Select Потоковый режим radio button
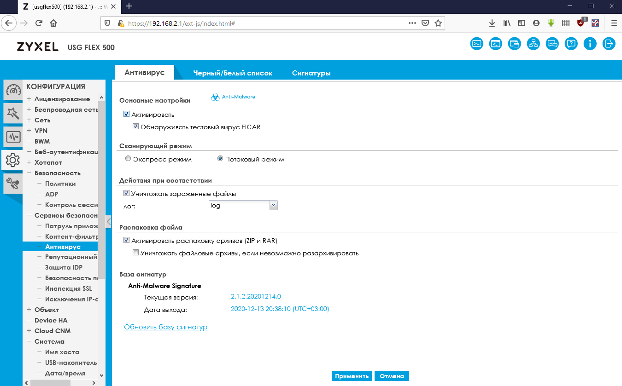The width and height of the screenshot is (622, 386). 220,159
